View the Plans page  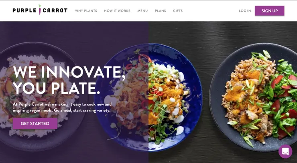pyautogui.click(x=161, y=11)
